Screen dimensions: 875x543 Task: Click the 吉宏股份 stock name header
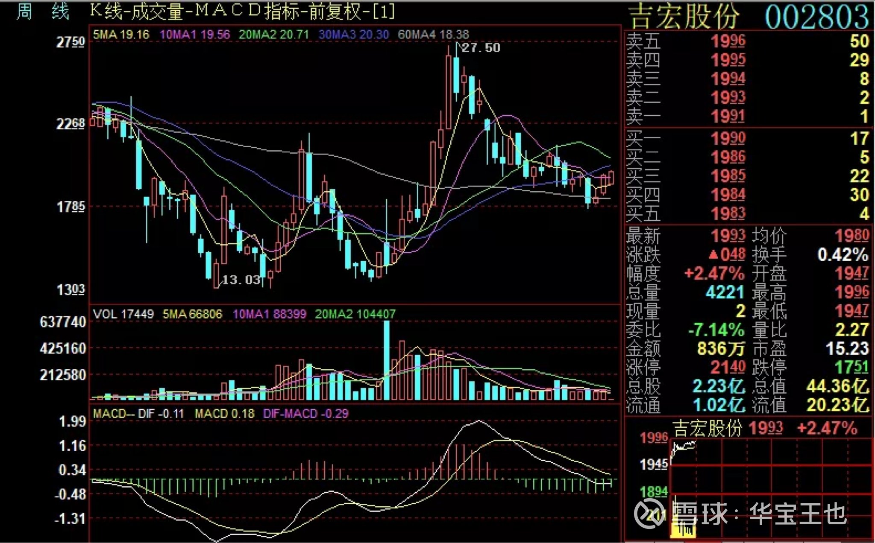tap(684, 17)
